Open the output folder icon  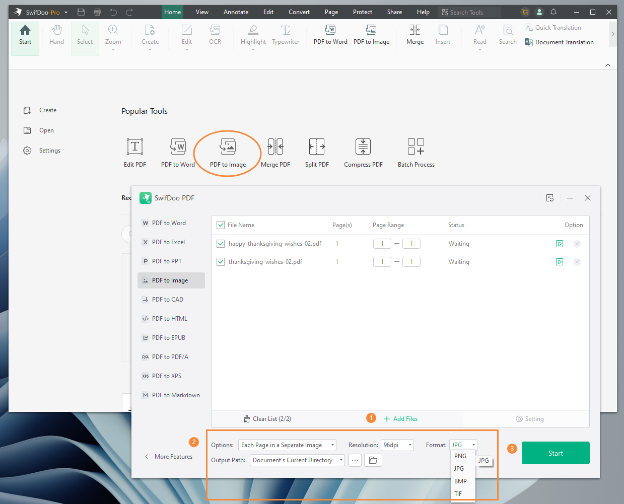tap(373, 460)
